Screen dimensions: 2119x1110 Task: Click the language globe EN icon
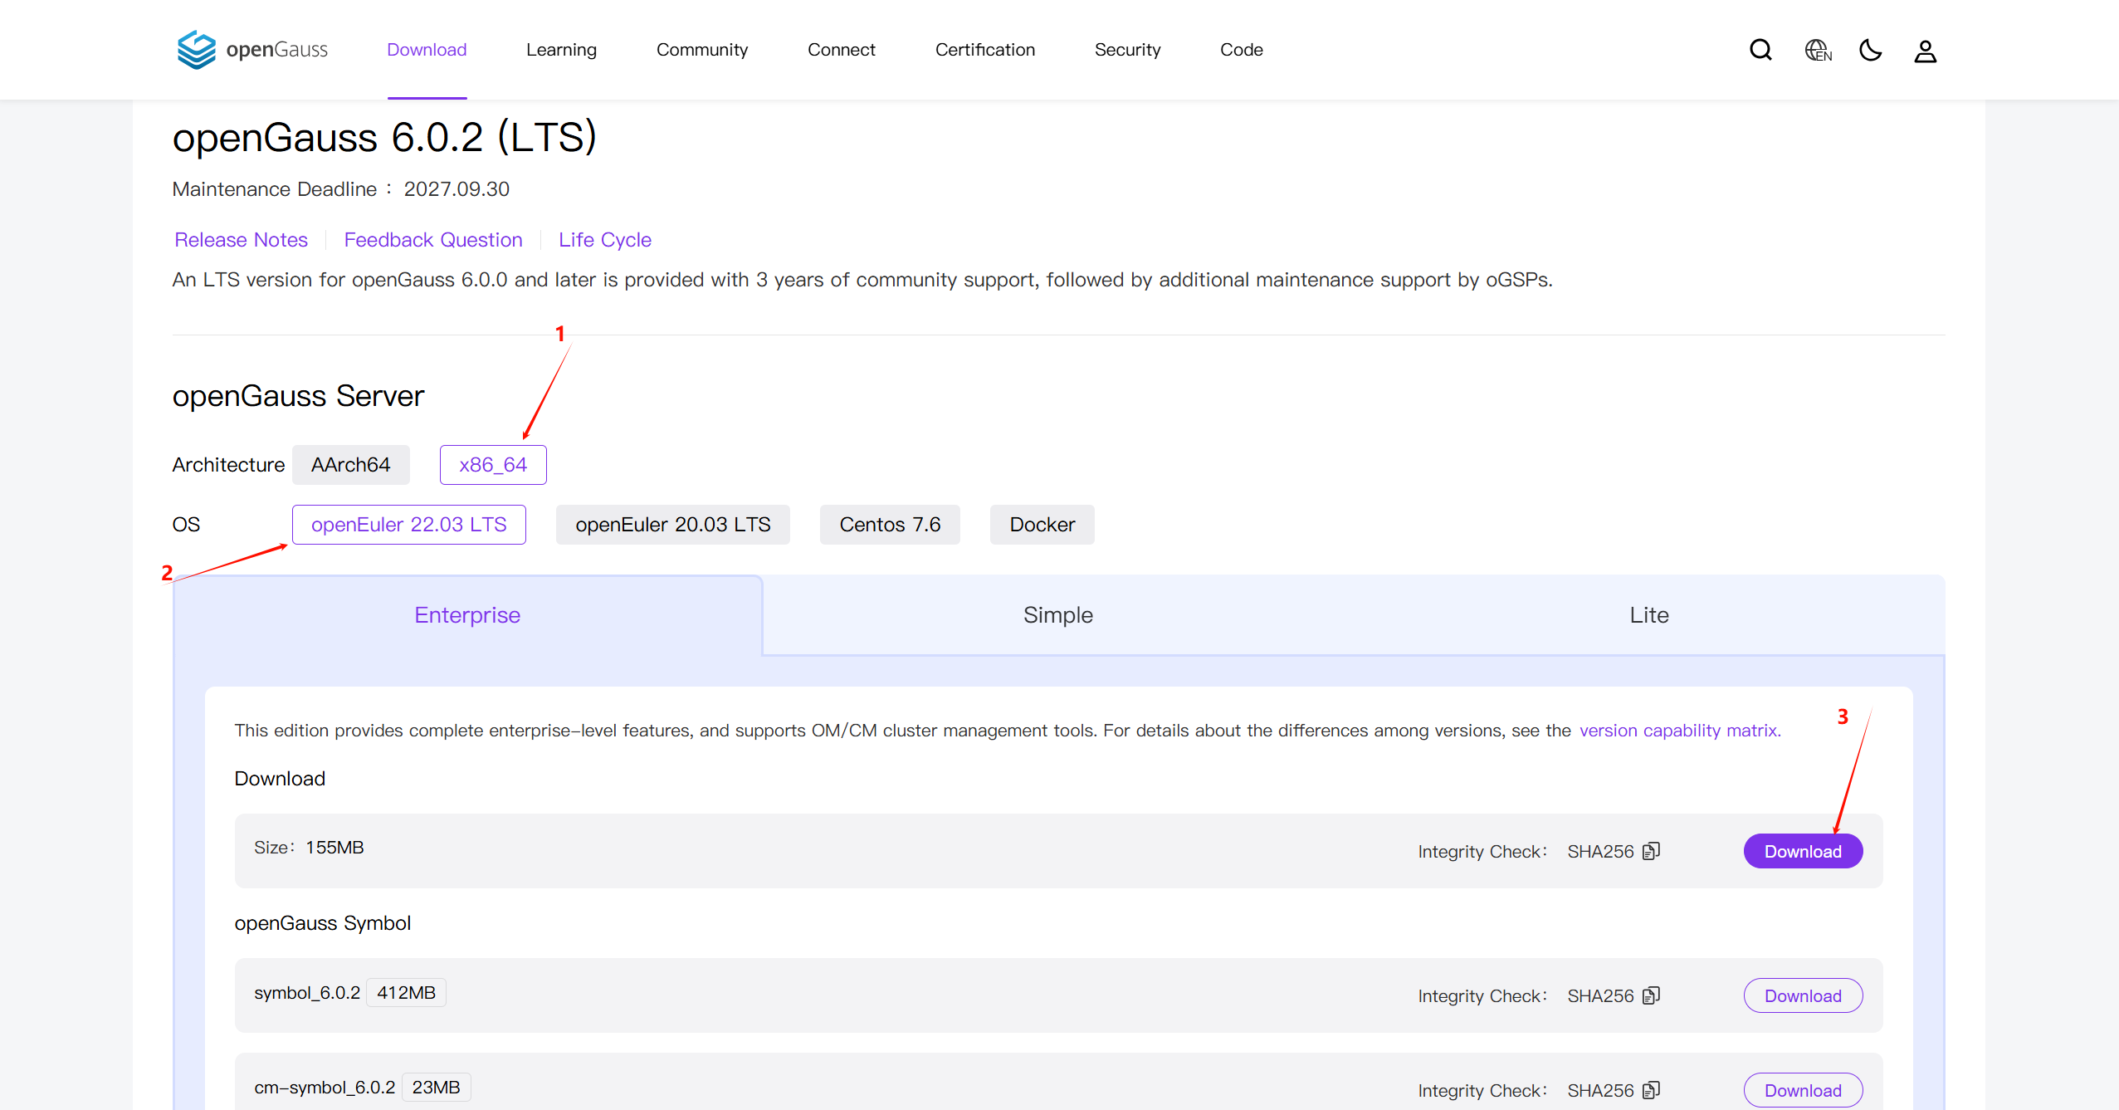1818,51
